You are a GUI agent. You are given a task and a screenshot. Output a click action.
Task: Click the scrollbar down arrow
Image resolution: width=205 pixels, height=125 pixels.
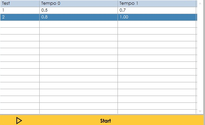coord(200,111)
